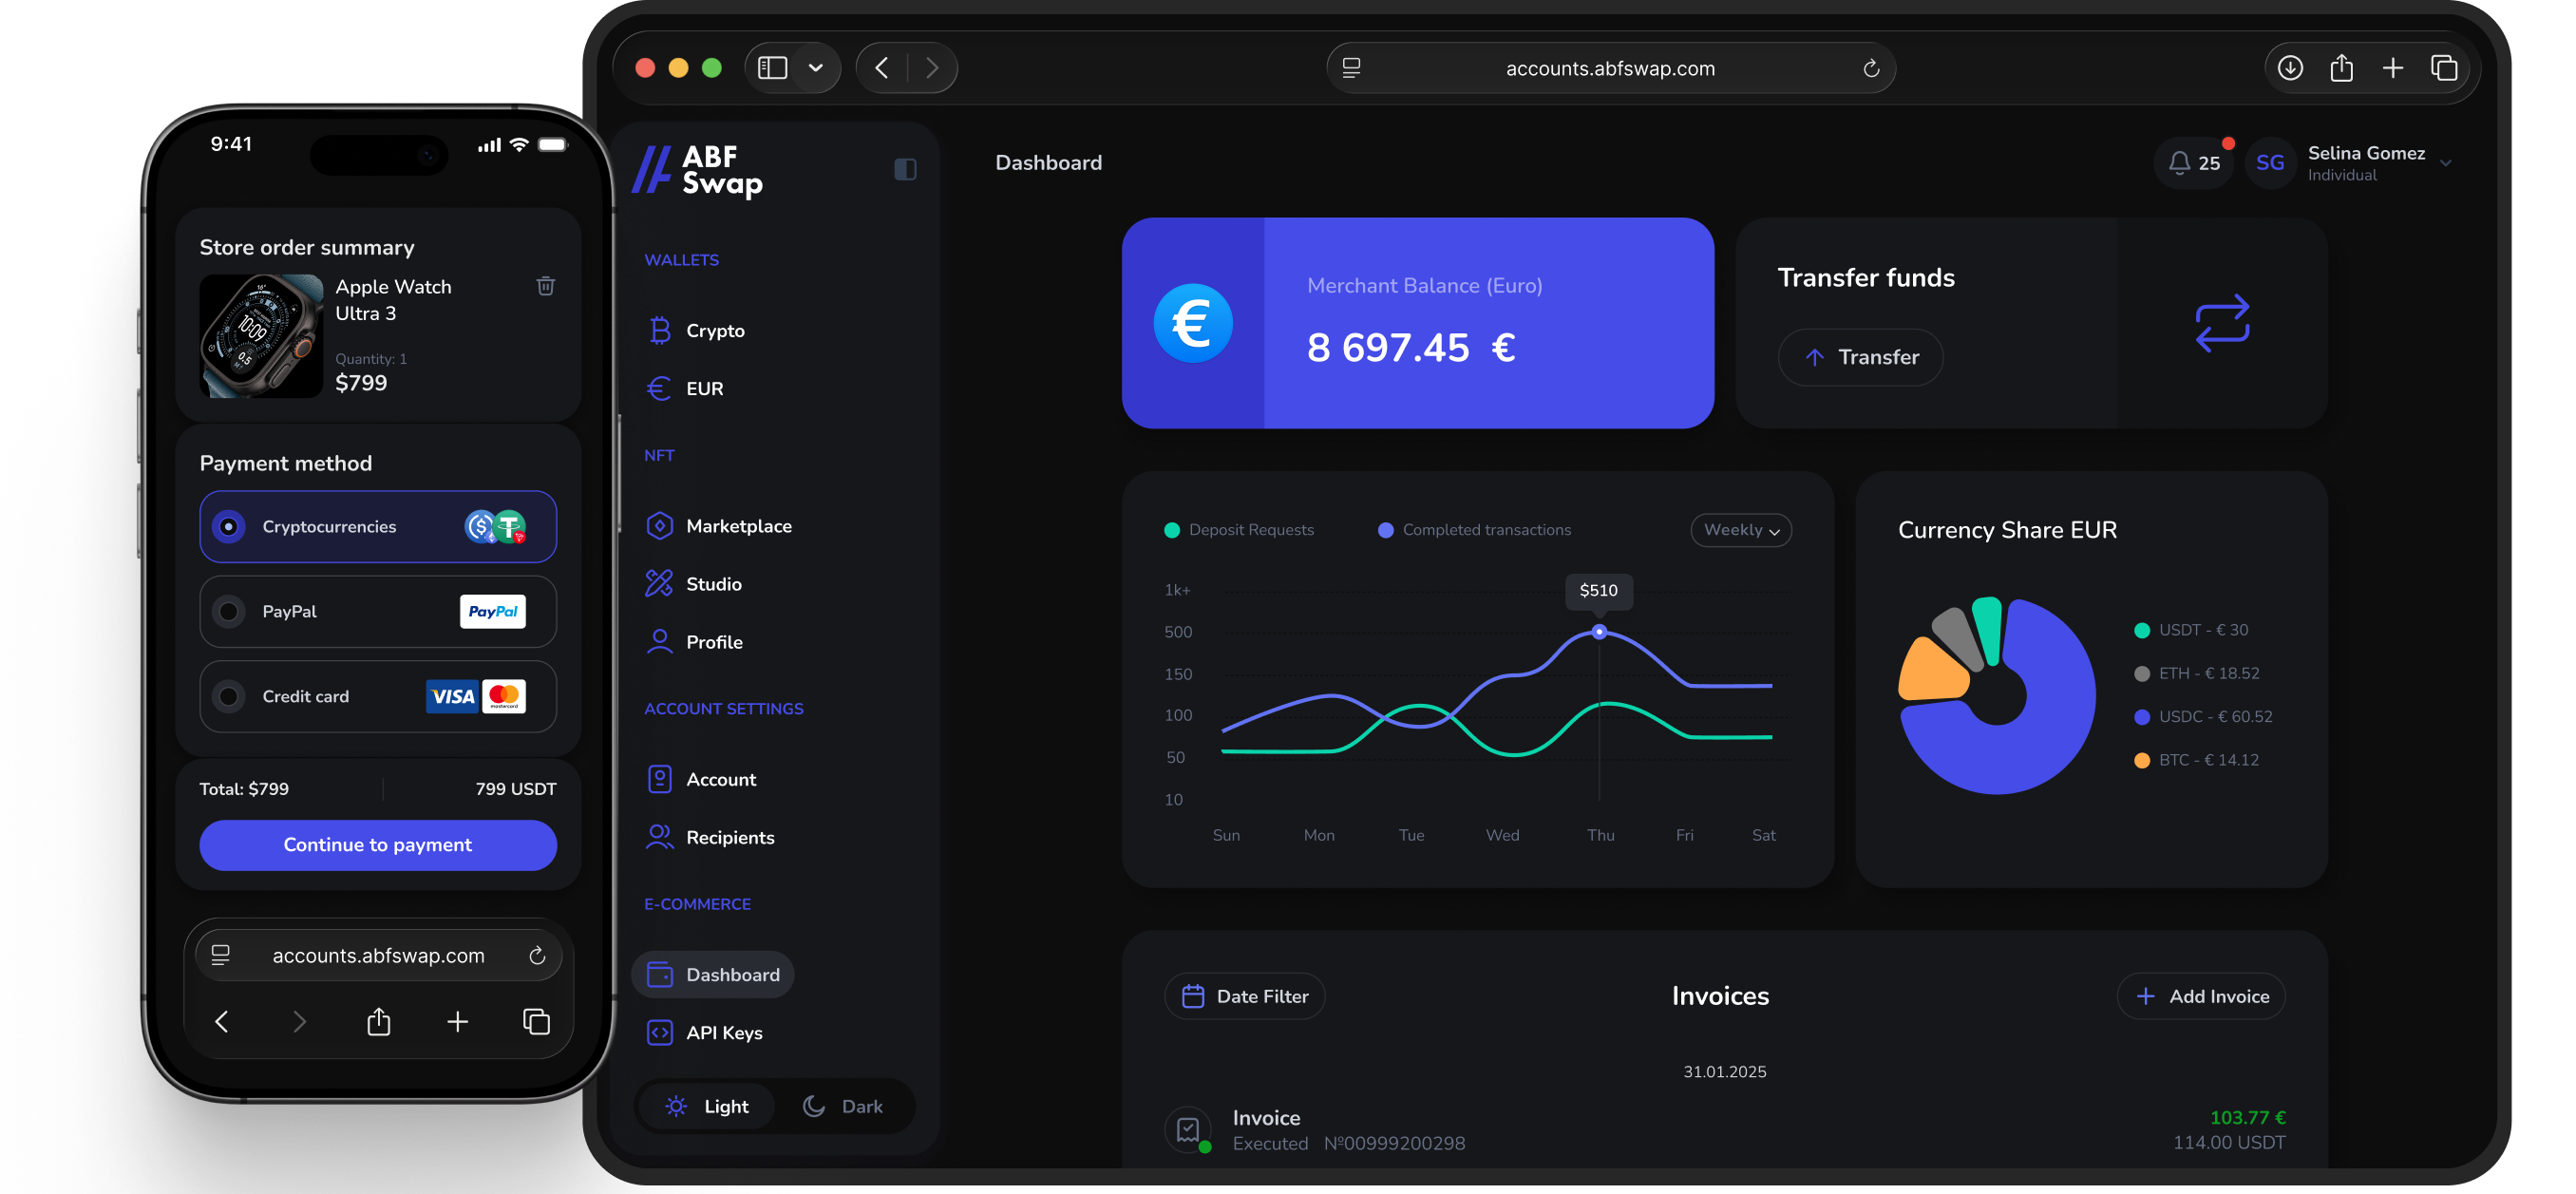This screenshot has height=1194, width=2576.
Task: Click the desktop address bar accounts.abfswap.com
Action: [1610, 68]
